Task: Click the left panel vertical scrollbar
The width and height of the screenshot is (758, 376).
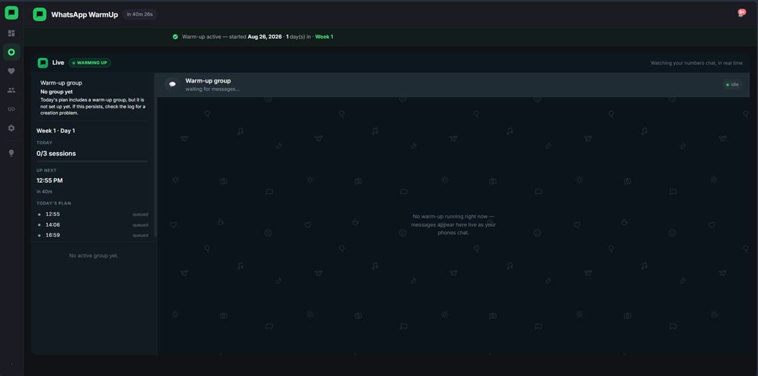Action: coord(156,155)
